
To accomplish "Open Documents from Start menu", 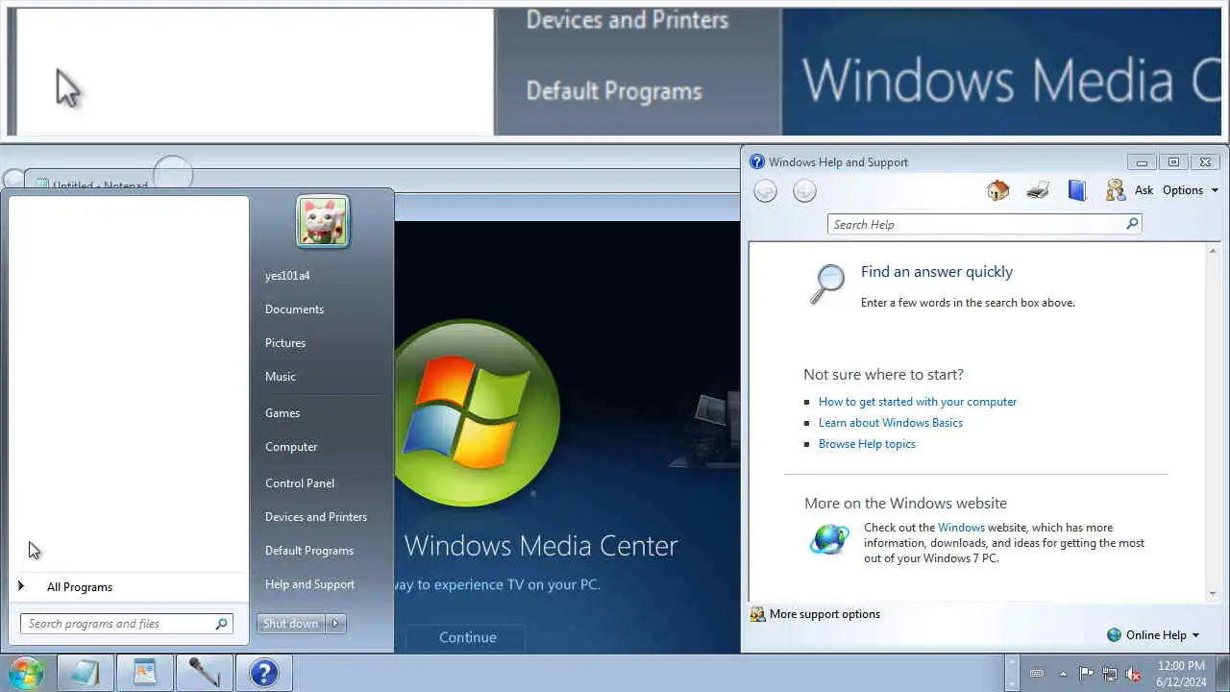I will click(x=294, y=309).
